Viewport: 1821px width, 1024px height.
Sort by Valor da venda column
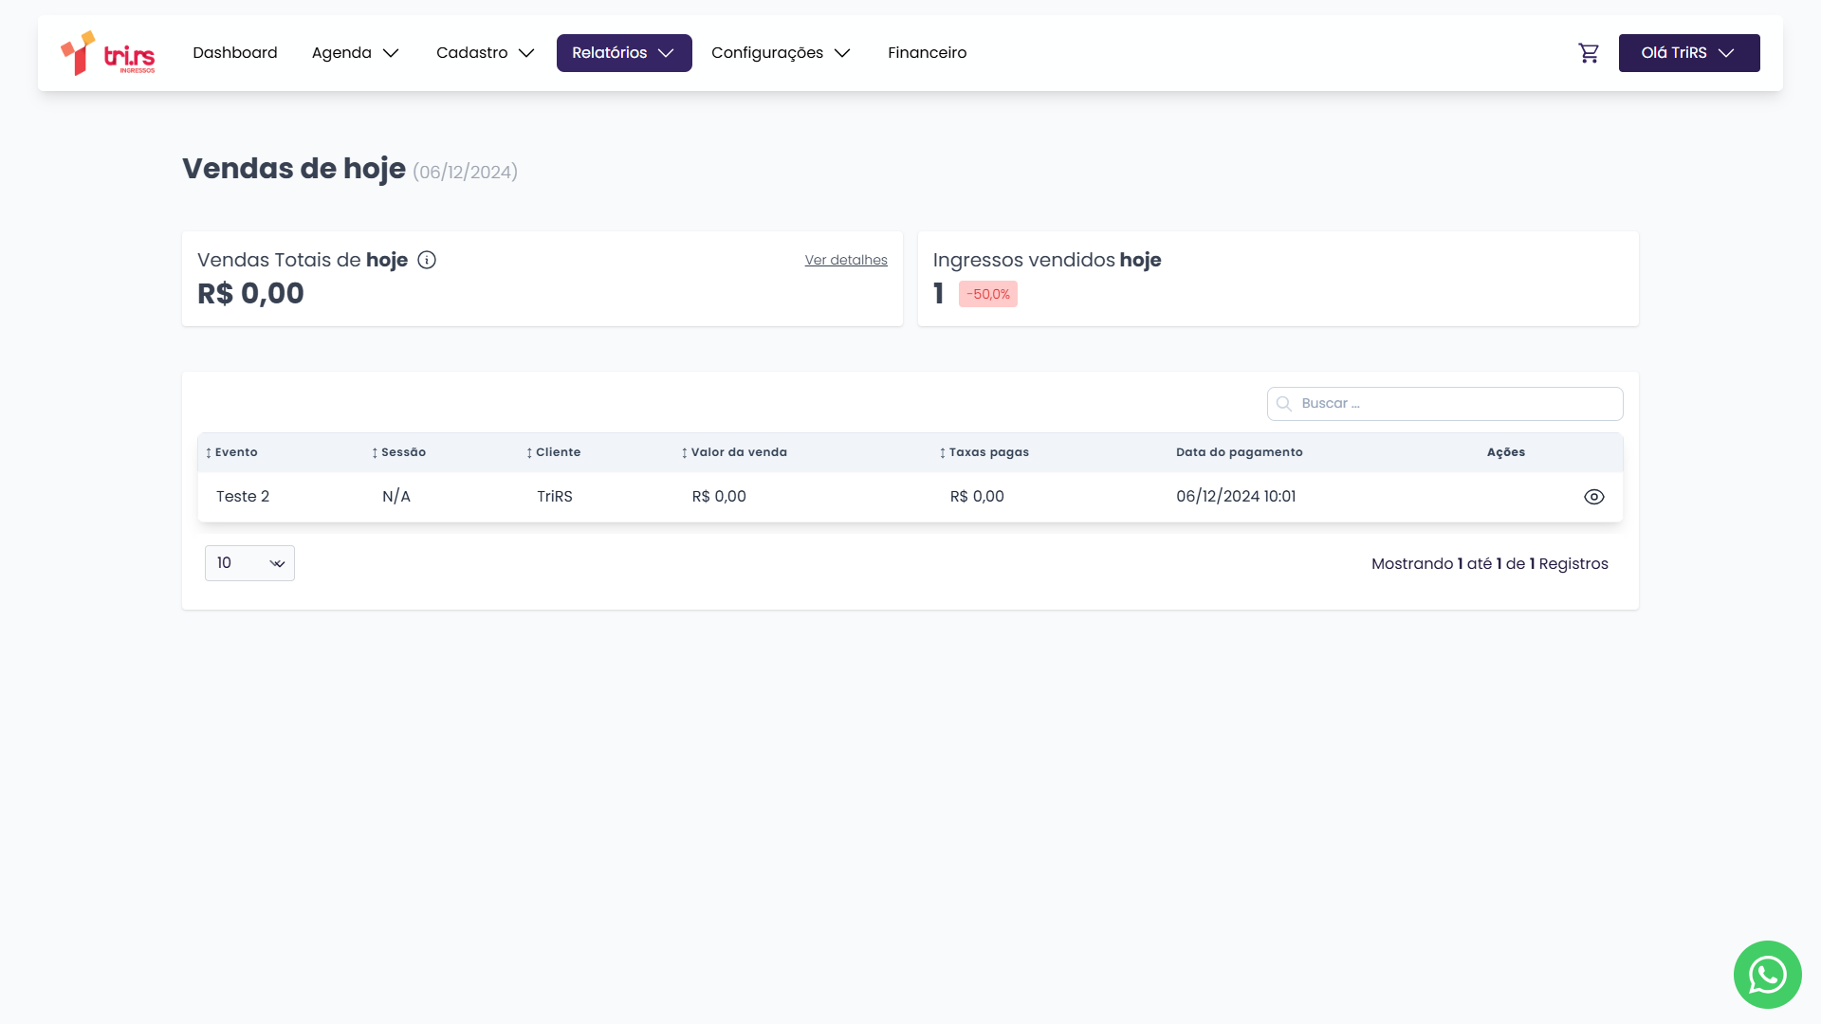coord(735,452)
